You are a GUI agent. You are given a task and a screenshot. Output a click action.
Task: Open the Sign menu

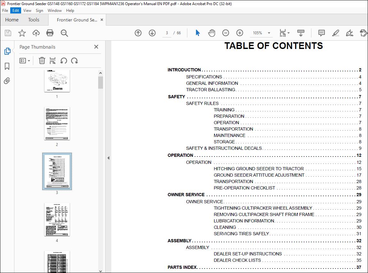coord(39,11)
